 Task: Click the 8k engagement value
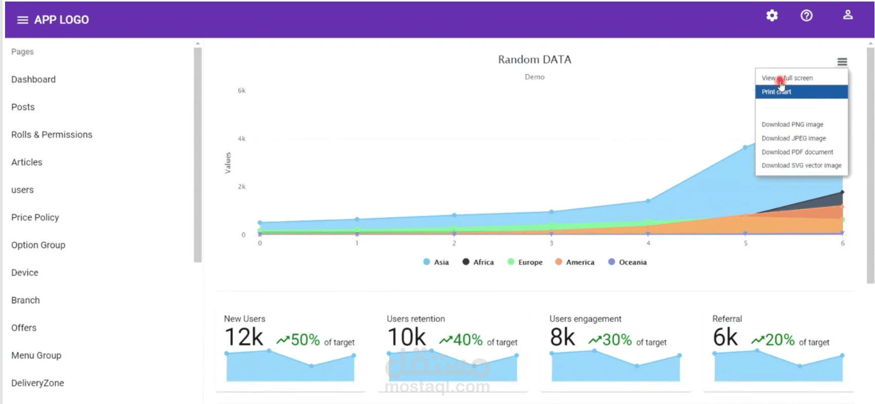(x=563, y=337)
